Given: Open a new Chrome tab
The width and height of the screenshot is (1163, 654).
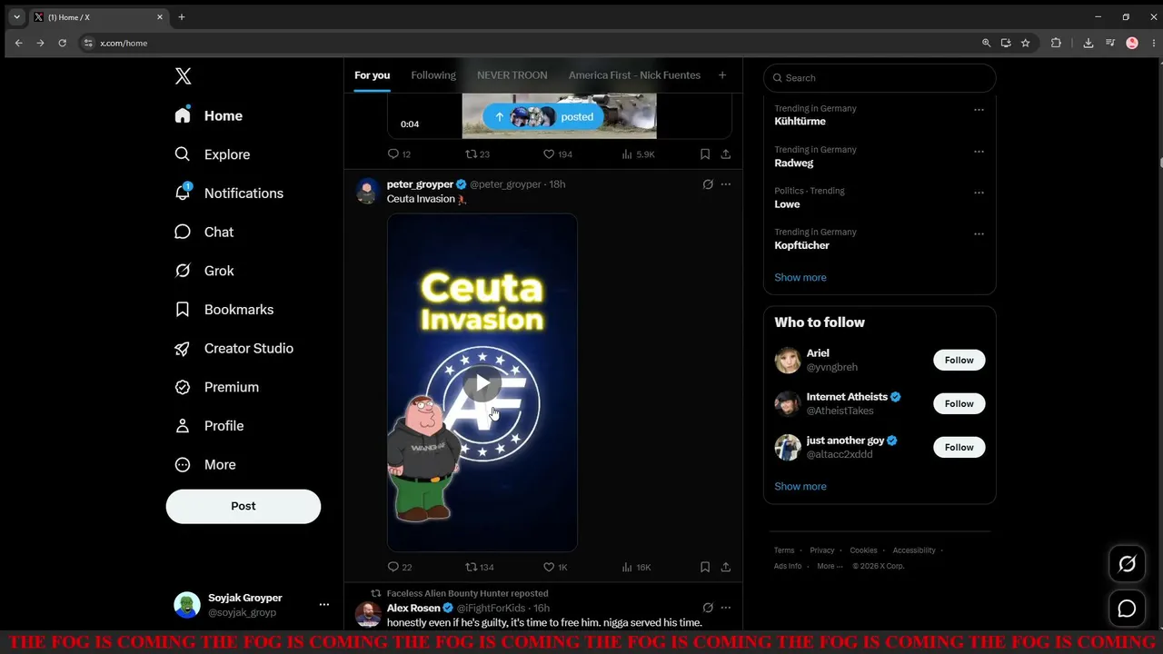Looking at the screenshot, I should pos(182,16).
